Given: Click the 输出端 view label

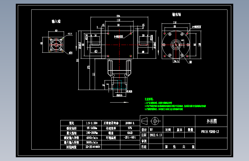Looking at the screenshot, I should coord(176,15).
